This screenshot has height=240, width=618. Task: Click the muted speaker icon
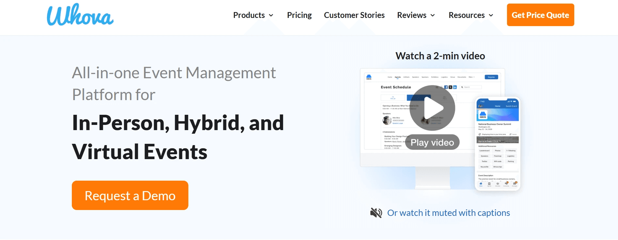(376, 213)
